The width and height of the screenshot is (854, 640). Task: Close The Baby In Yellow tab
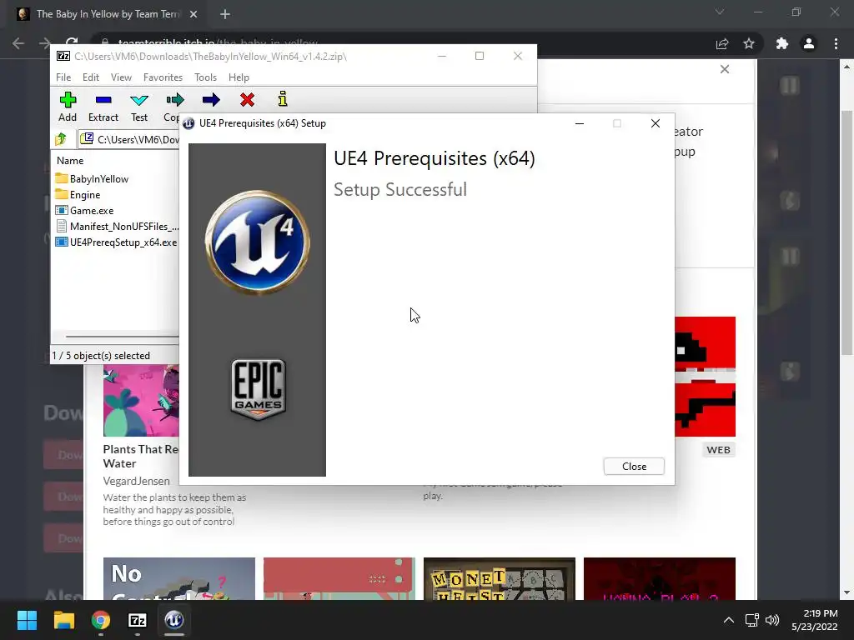coord(193,14)
